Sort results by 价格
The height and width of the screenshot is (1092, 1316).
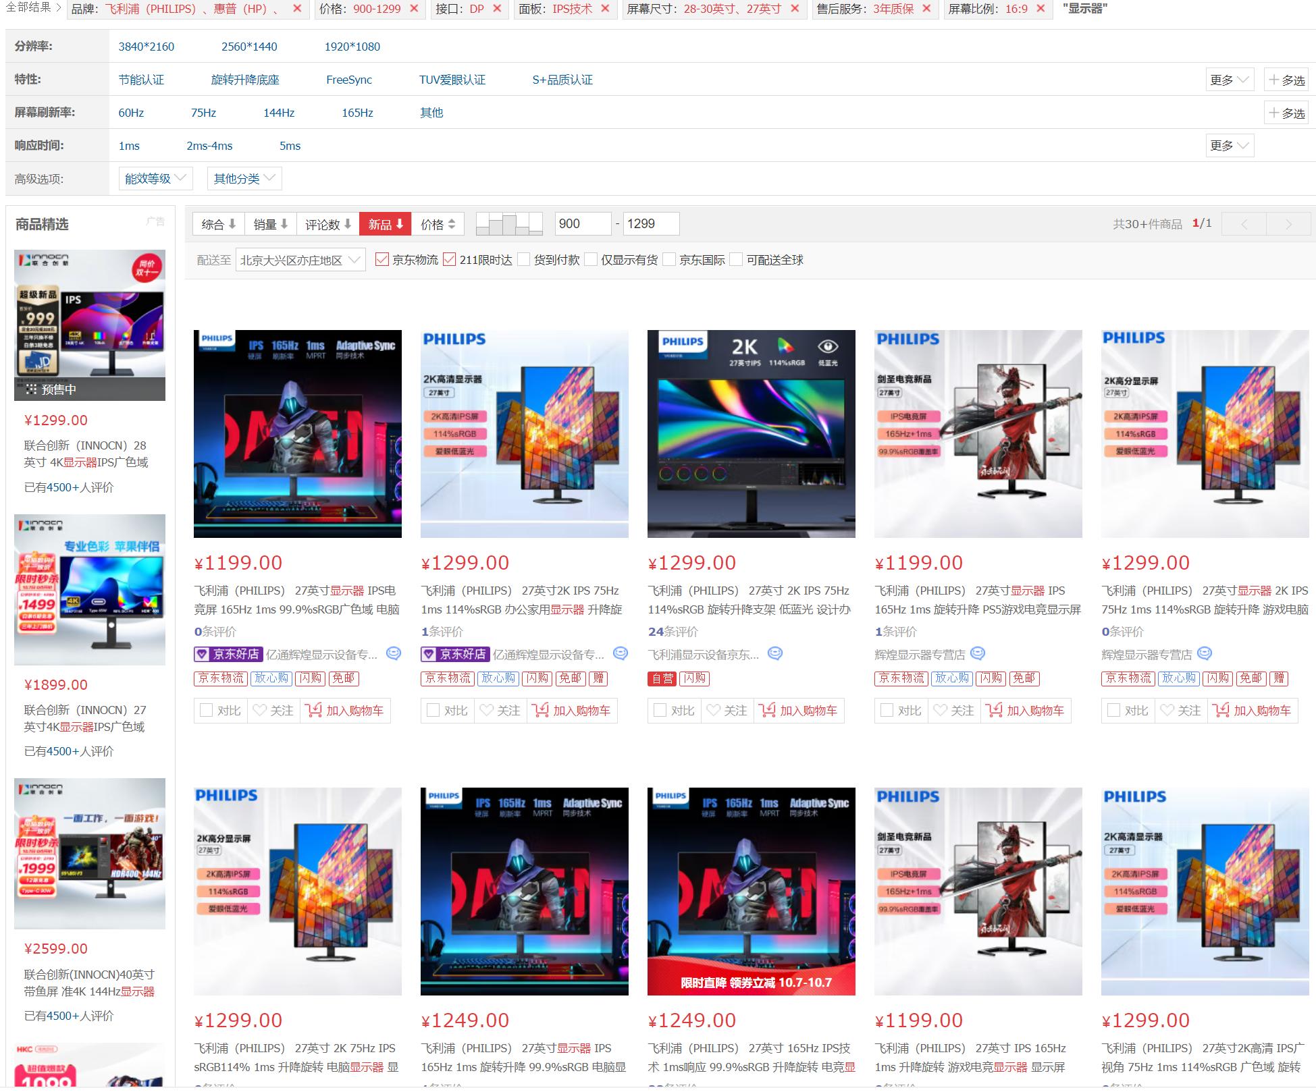point(438,224)
